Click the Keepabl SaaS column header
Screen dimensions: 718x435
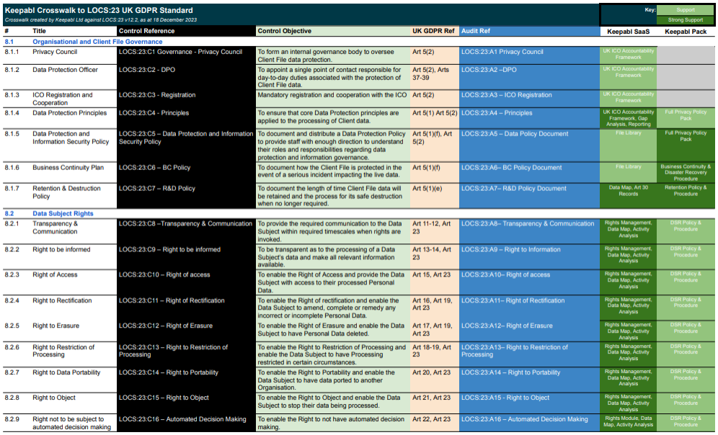(628, 32)
